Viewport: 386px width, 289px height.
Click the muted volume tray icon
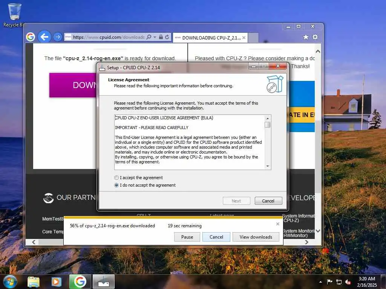point(348,282)
